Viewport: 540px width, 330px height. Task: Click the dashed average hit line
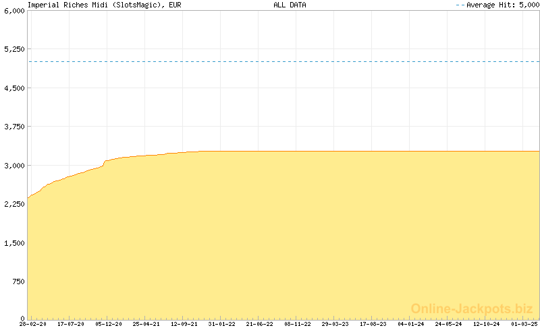click(283, 61)
